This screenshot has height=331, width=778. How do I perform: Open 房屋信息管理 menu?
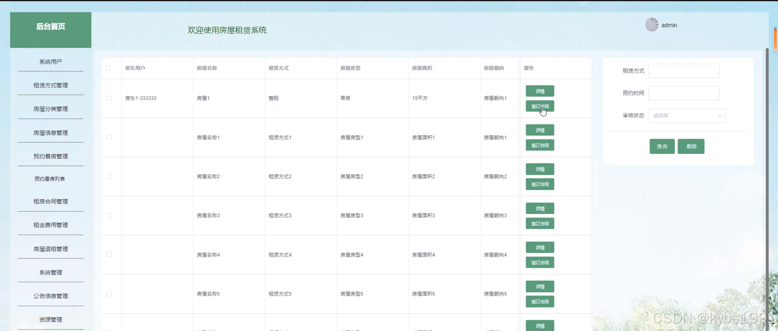(x=51, y=132)
